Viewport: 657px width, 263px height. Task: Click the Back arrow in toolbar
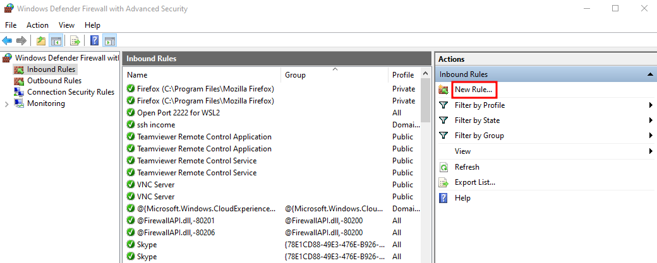[x=8, y=40]
